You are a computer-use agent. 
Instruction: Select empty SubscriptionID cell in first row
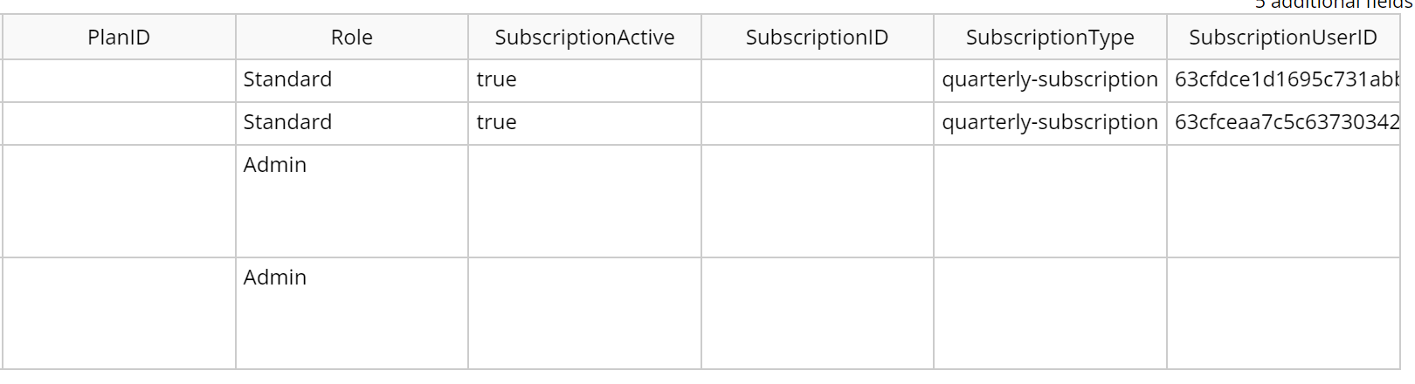tap(818, 80)
